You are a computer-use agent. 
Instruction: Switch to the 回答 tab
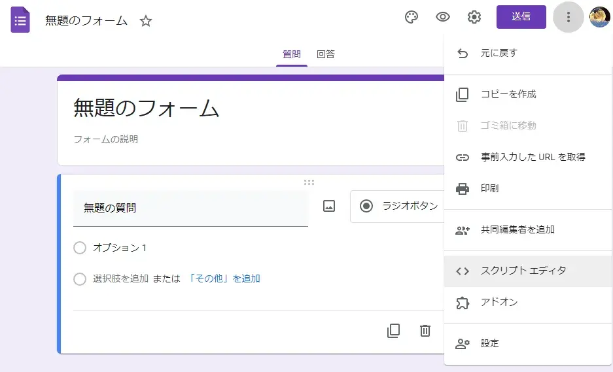[x=325, y=54]
